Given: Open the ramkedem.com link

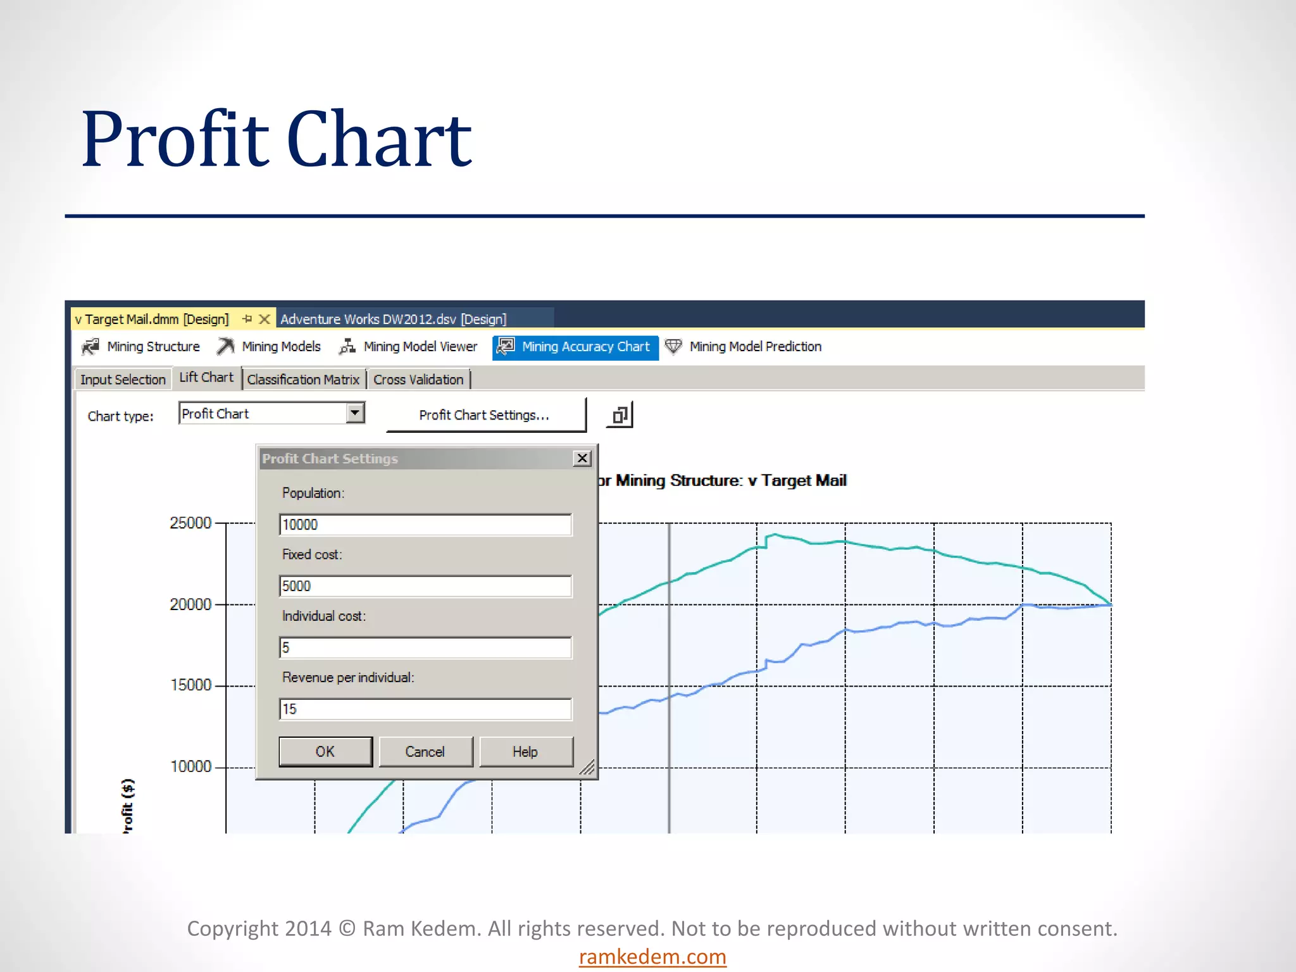Looking at the screenshot, I should pyautogui.click(x=652, y=957).
